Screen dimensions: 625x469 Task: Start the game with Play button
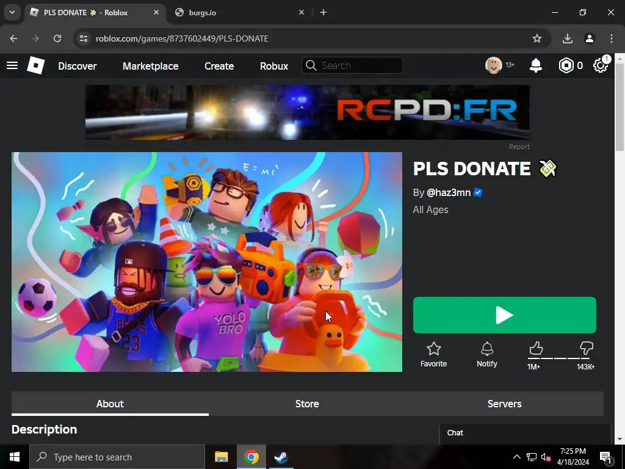click(x=504, y=315)
